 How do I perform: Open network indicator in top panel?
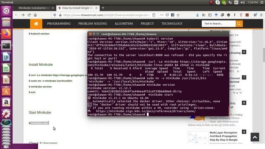(230, 2)
